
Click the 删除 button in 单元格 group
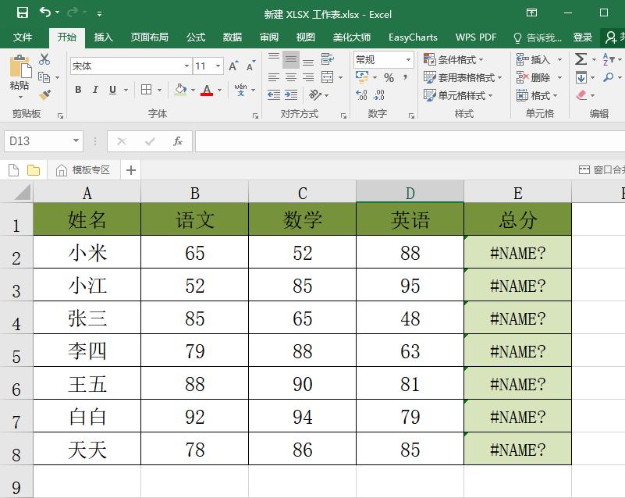click(534, 77)
